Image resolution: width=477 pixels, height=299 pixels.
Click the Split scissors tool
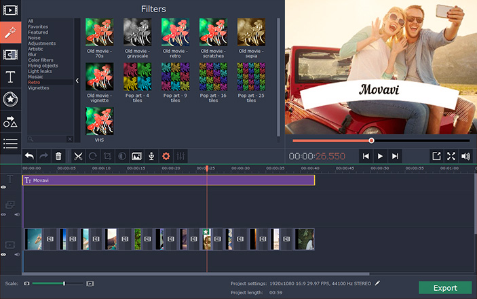click(x=78, y=156)
